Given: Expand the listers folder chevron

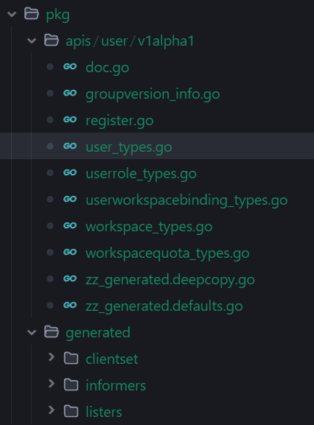Looking at the screenshot, I should [52, 410].
